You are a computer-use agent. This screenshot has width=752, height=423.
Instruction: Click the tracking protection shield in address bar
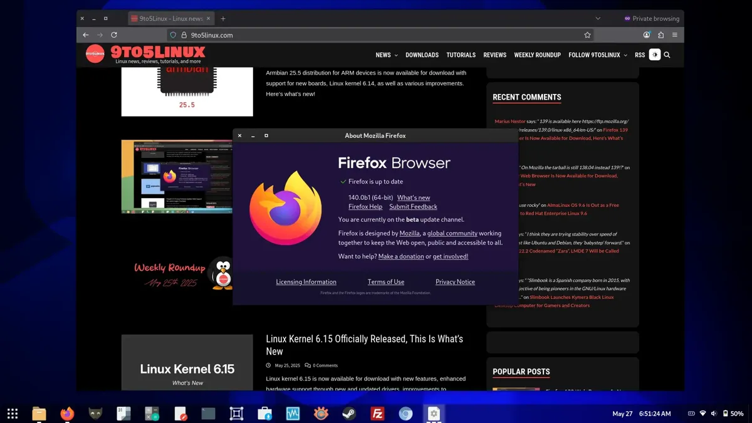tap(173, 35)
